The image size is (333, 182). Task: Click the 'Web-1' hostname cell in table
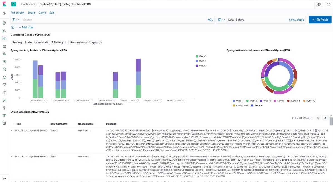54,156
